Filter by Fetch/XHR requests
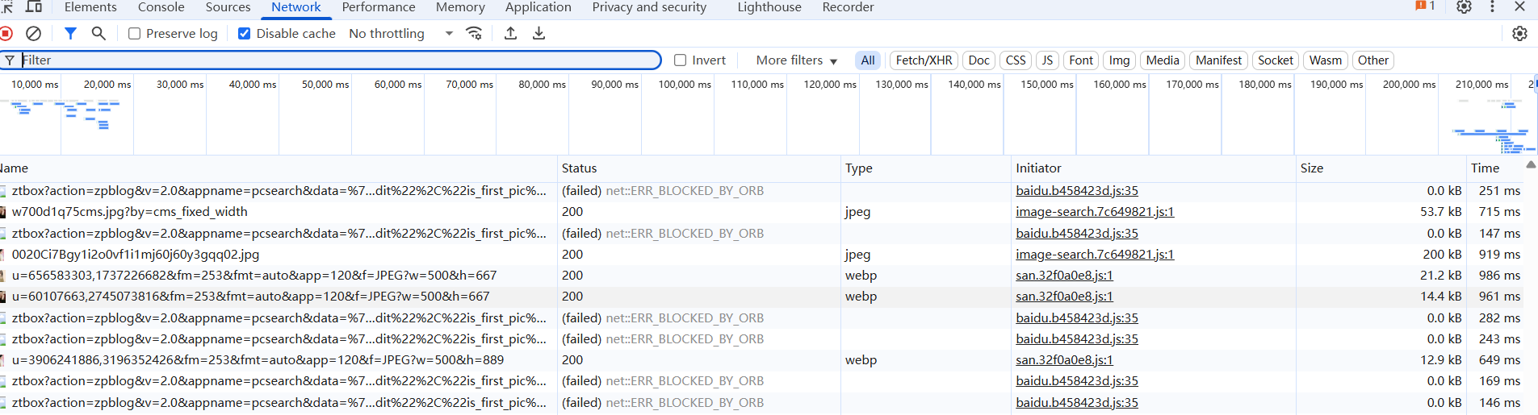The image size is (1538, 415). click(924, 60)
